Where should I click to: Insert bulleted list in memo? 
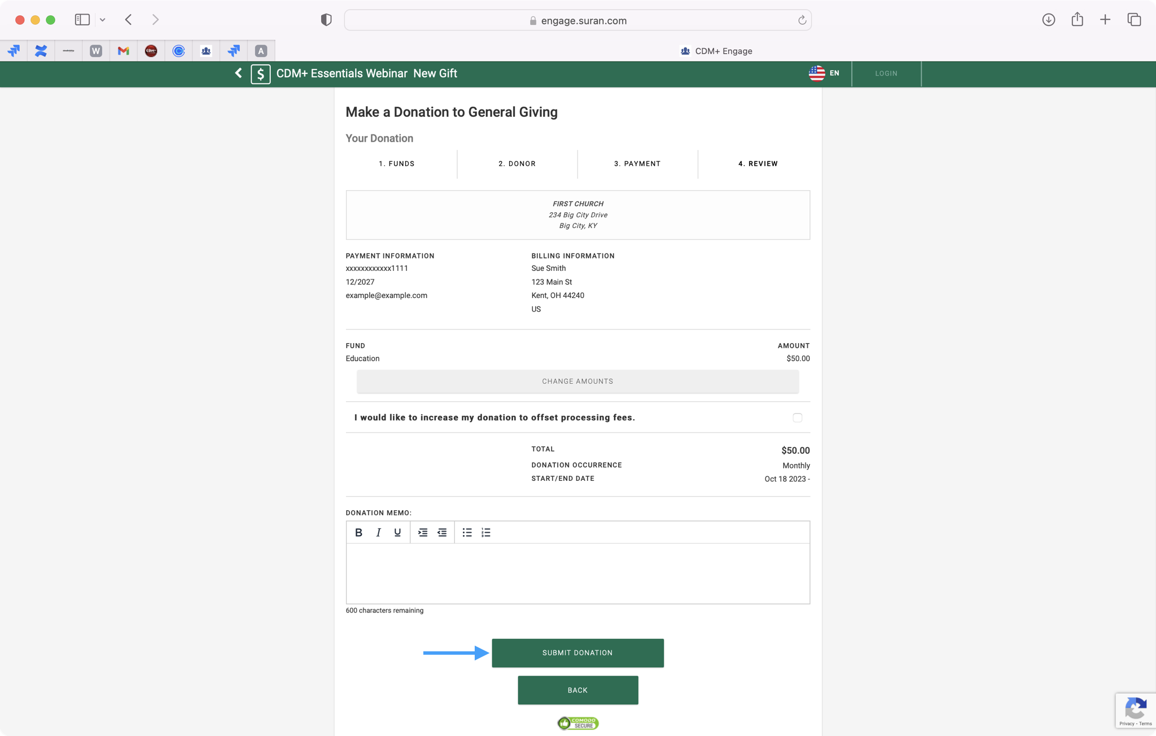[467, 532]
